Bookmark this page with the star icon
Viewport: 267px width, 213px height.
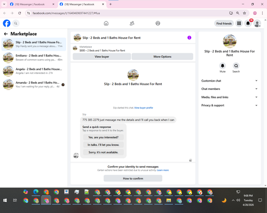click(245, 13)
